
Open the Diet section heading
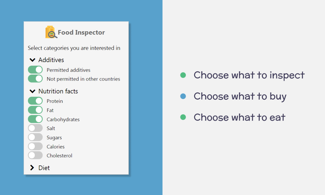click(44, 168)
